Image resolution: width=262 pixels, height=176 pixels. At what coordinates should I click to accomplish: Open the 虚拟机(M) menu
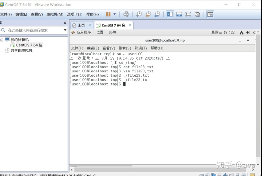tap(55, 14)
